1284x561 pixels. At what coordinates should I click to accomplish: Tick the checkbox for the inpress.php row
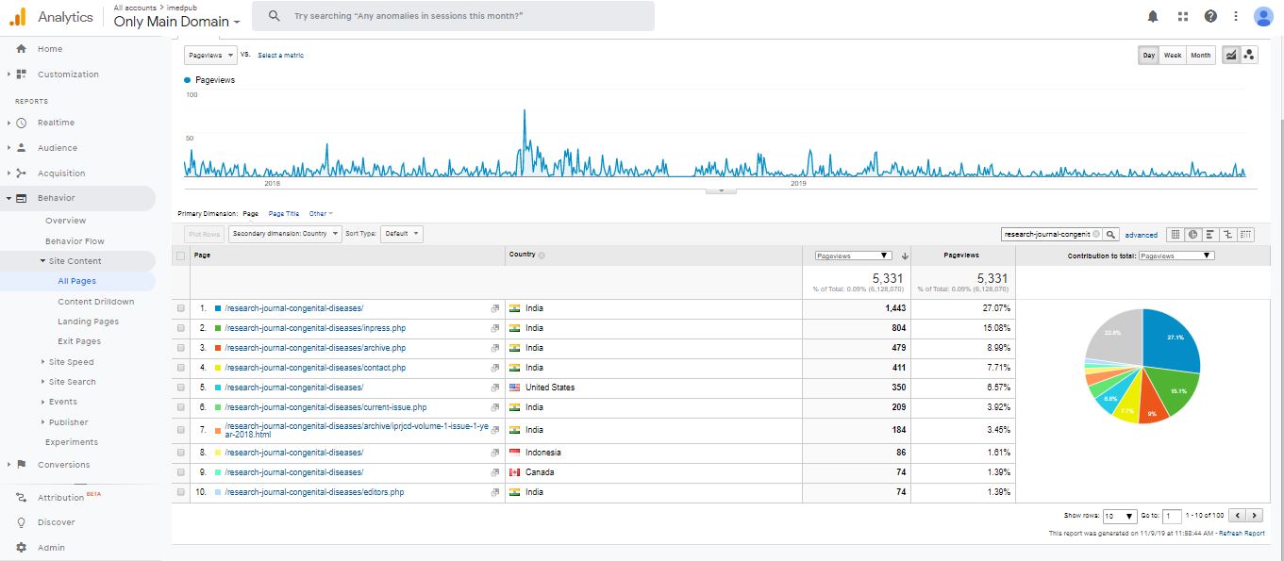[181, 328]
